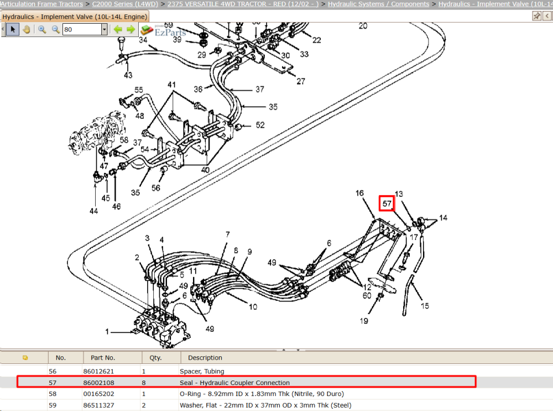Click the yellow icon in table header
Viewport: 553px width, 411px height.
(x=25, y=358)
